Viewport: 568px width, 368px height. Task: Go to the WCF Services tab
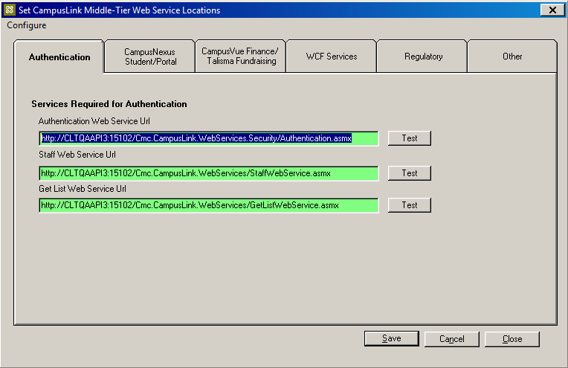[x=332, y=57]
